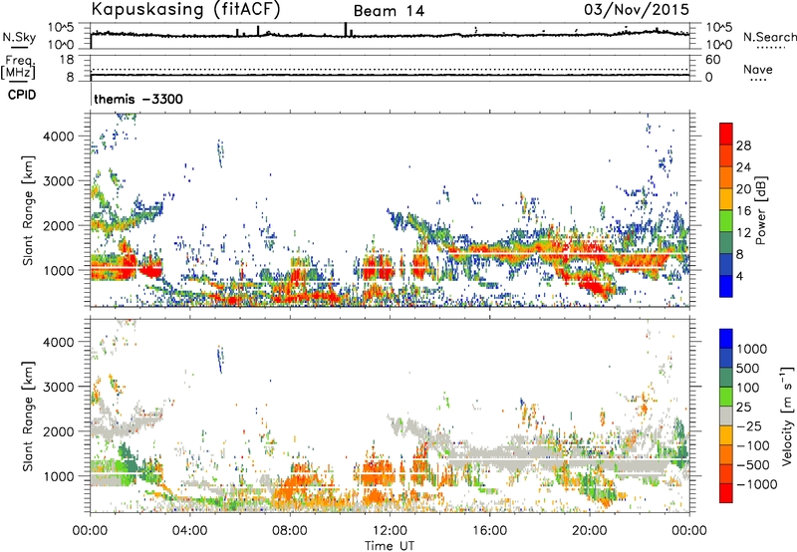Click the -500 value on Velocity color bar
The height and width of the screenshot is (552, 797).
[x=752, y=465]
